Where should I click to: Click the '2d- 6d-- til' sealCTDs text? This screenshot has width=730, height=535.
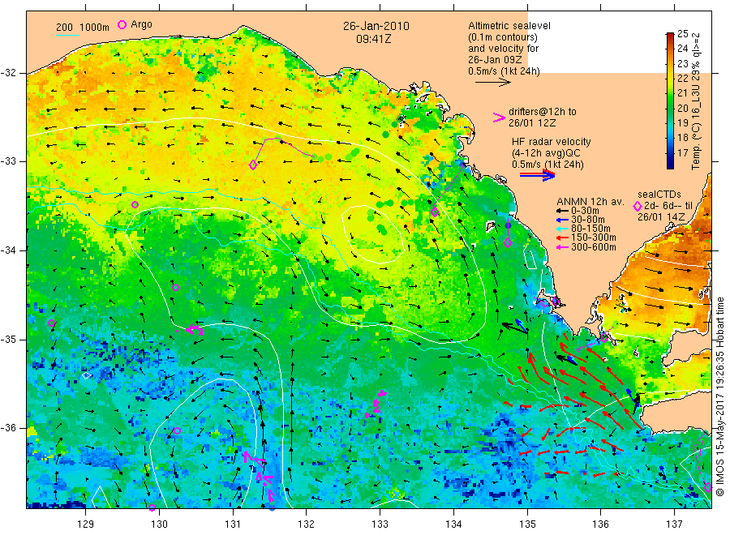click(x=668, y=206)
